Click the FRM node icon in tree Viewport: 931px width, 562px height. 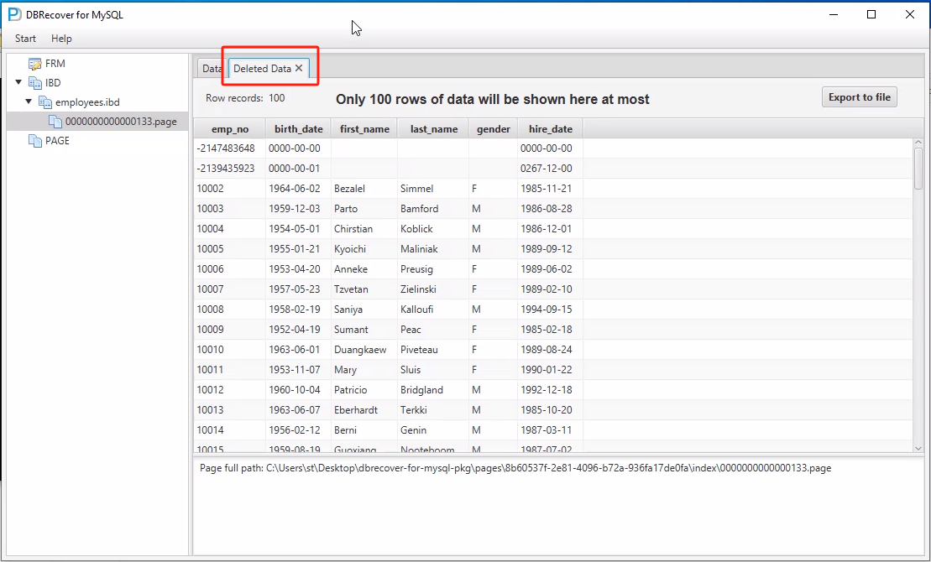(34, 64)
